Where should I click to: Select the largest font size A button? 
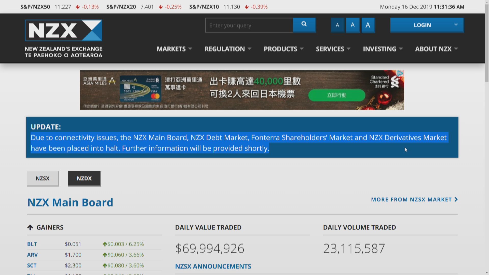[x=368, y=25]
